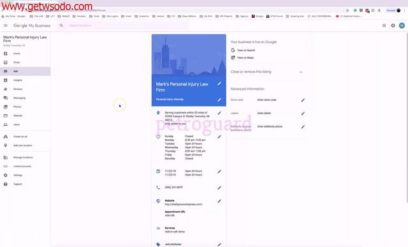Click the Add attributes text
This screenshot has height=247, width=408.
(x=173, y=244)
